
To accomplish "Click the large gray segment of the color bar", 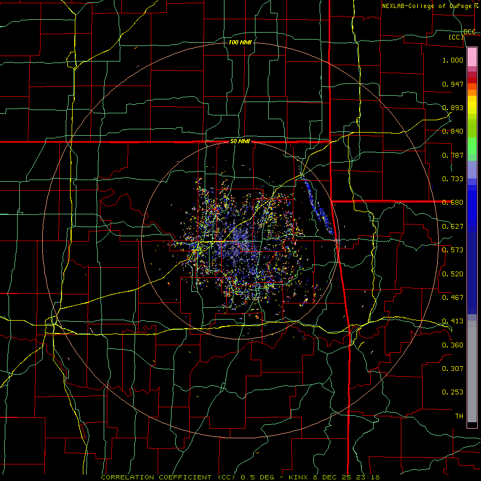I will click(472, 371).
